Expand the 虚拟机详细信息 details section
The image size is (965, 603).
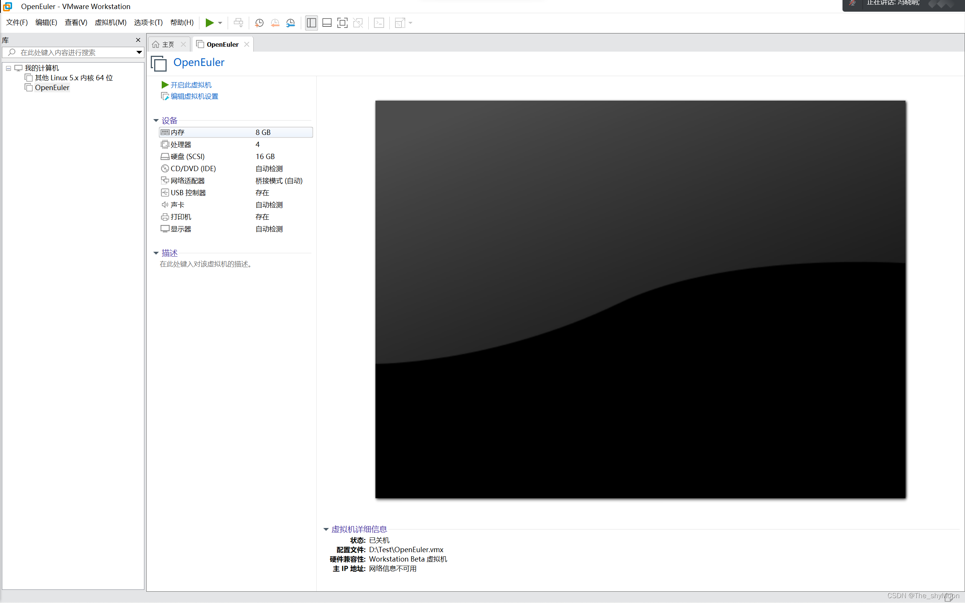point(326,529)
